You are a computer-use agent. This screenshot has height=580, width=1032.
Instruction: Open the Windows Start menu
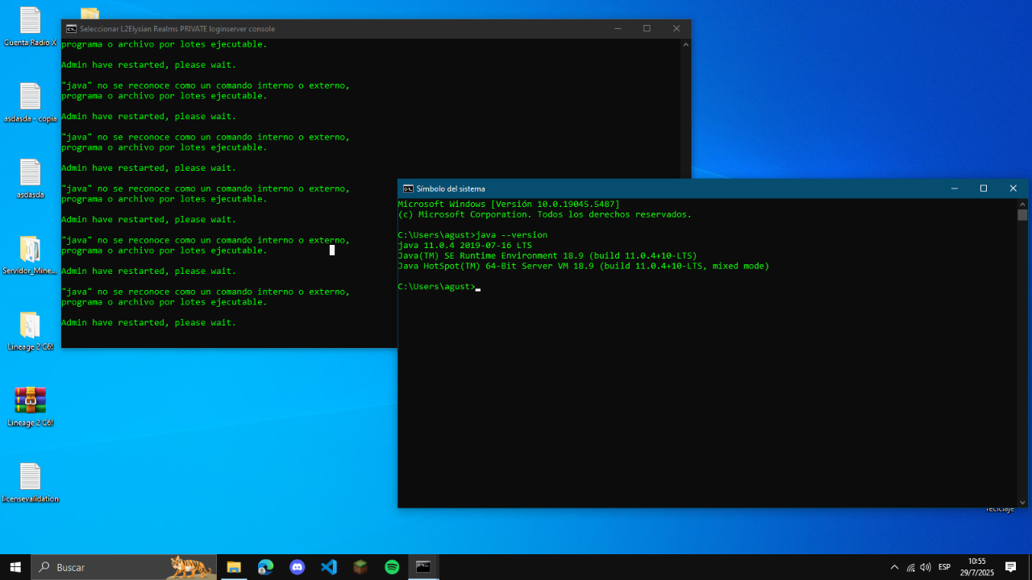15,567
